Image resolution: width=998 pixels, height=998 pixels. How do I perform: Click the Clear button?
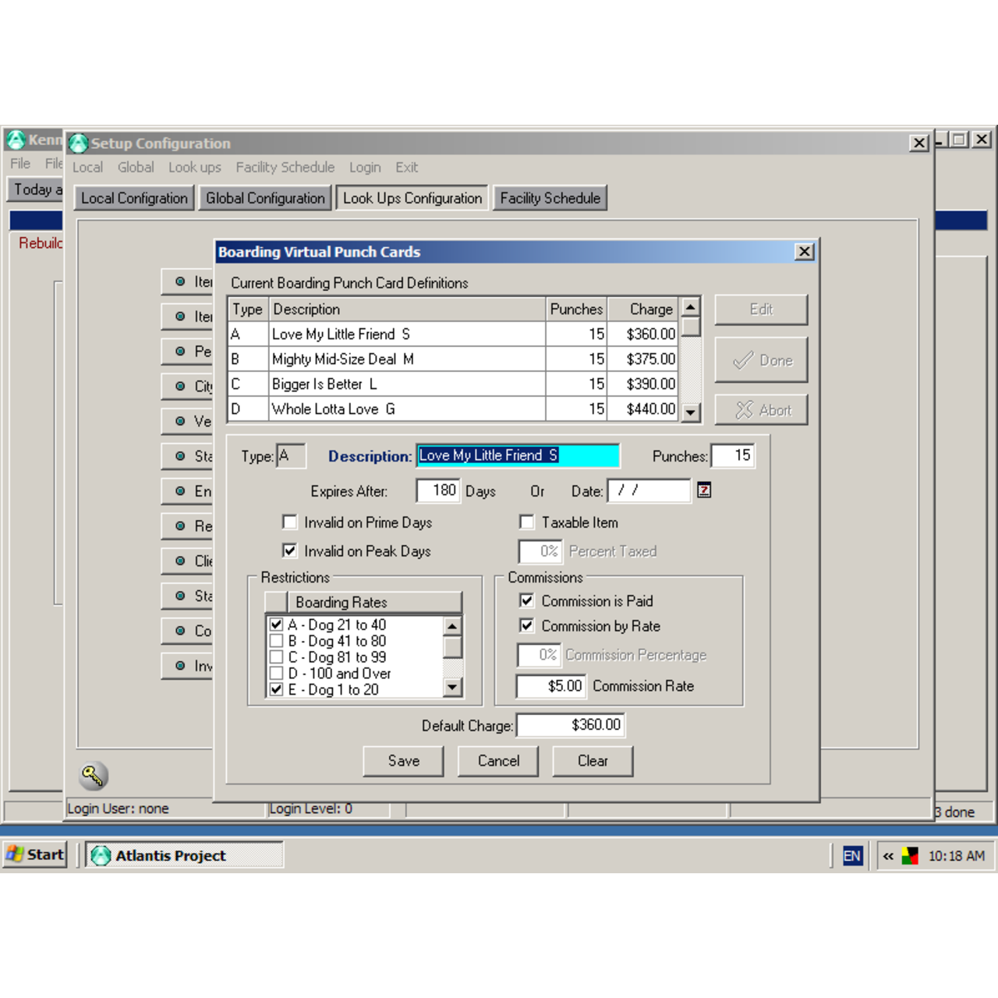(x=592, y=761)
